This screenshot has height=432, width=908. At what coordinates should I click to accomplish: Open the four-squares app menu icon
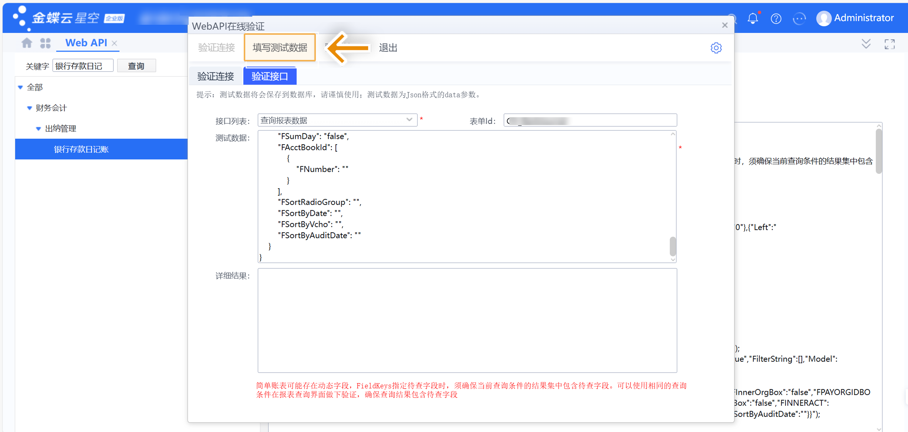[x=45, y=43]
